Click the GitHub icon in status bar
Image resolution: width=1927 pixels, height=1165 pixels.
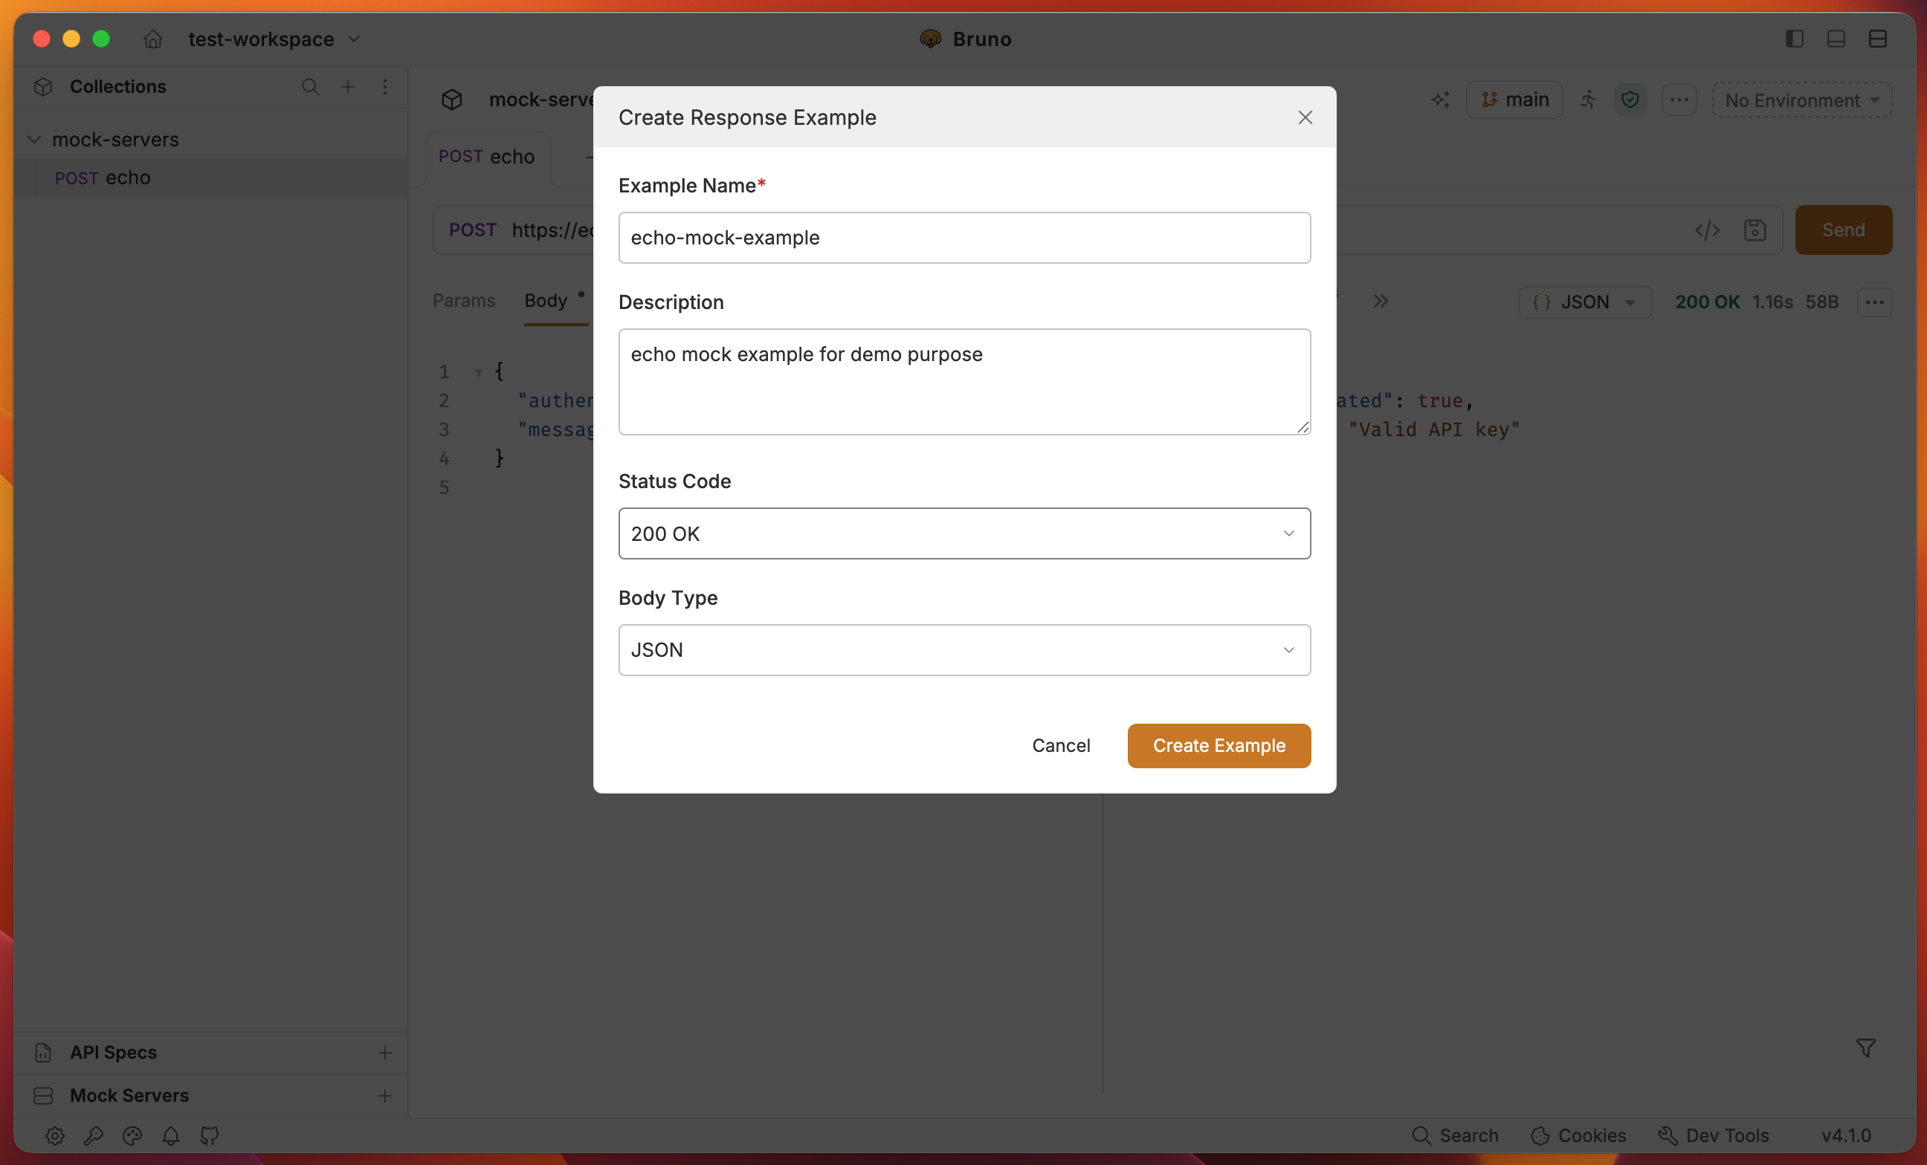click(x=210, y=1136)
